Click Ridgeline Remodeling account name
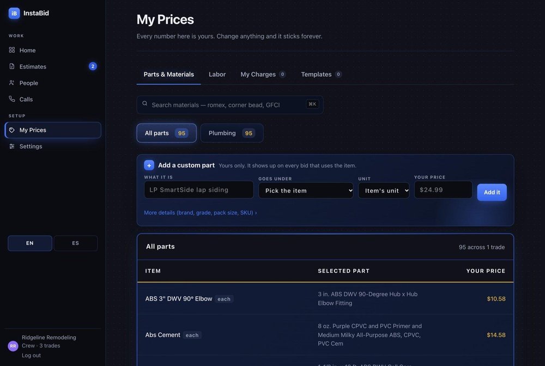The image size is (545, 366). [49, 337]
